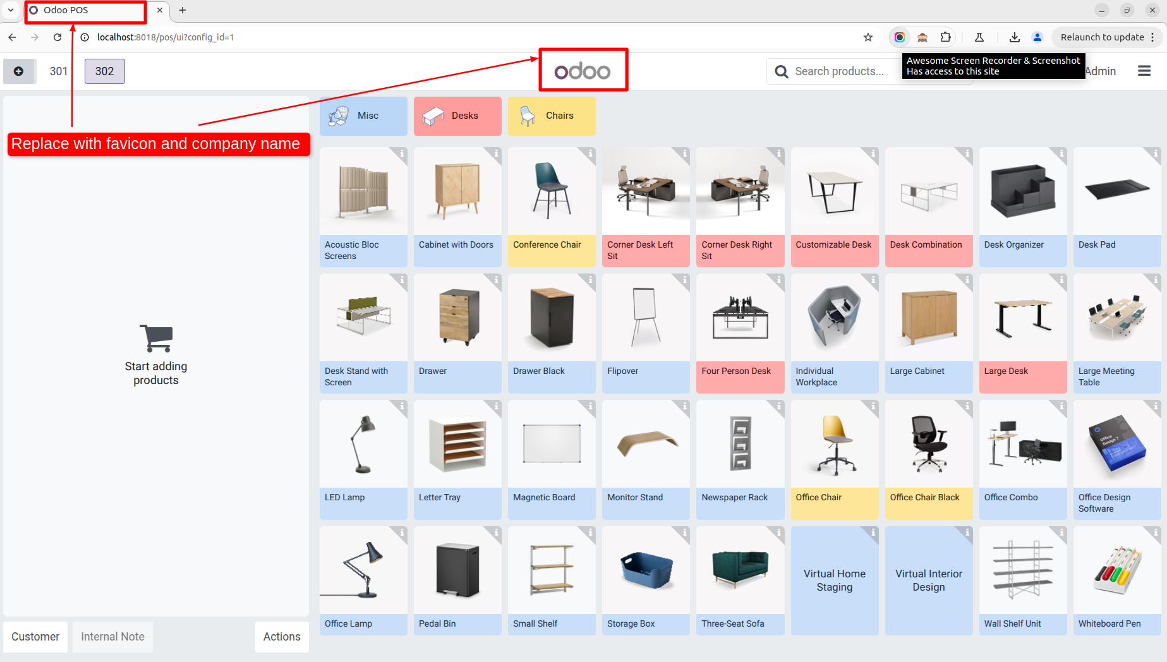
Task: Open info icon on Large Cabinet
Action: pyautogui.click(x=967, y=280)
